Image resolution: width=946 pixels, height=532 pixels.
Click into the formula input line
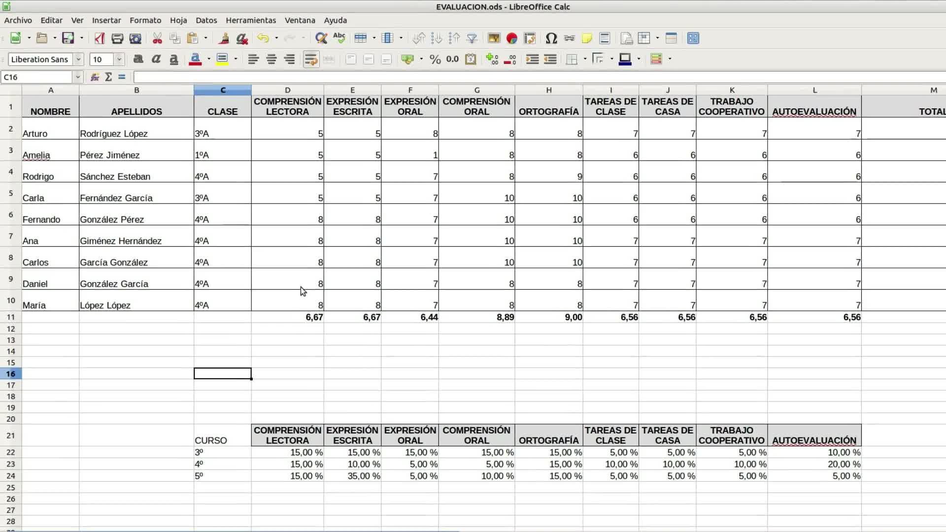[540, 77]
